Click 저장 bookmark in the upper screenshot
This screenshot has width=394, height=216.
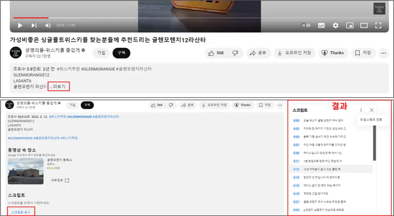pos(363,53)
